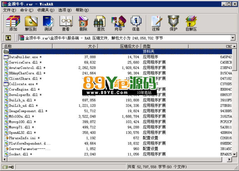Screen dimensions: 239x171
Task: Sort by CRC column header
Action: pos(210,46)
